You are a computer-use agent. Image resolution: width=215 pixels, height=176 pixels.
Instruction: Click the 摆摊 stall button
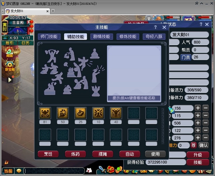103,154
